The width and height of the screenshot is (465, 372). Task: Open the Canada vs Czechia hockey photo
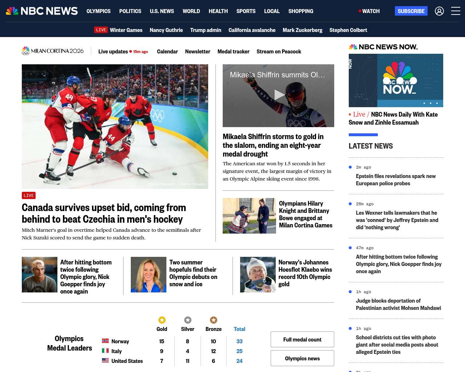pos(115,126)
